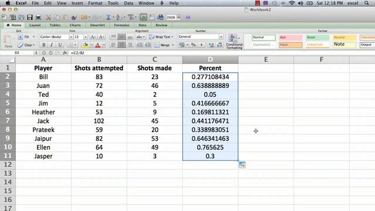Click the Spotlight search magnifier icon
Image resolution: width=375 pixels, height=211 pixels.
point(367,3)
